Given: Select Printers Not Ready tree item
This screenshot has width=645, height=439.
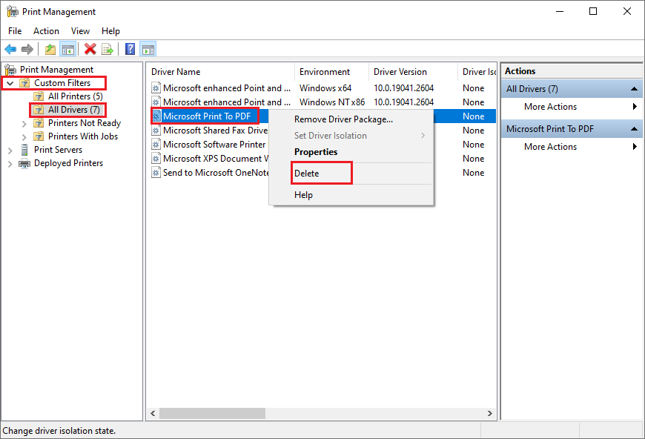Looking at the screenshot, I should point(85,123).
